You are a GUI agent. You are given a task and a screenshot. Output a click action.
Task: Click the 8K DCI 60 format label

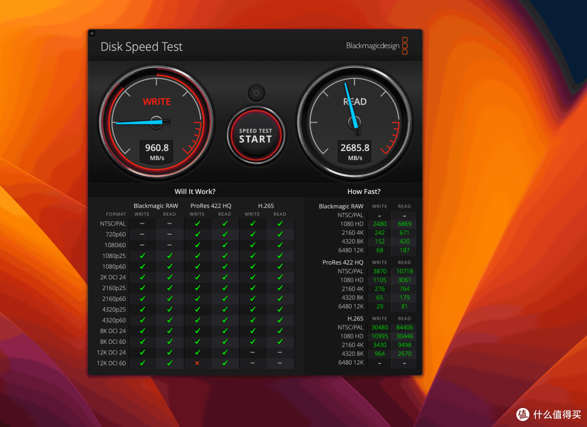113,342
